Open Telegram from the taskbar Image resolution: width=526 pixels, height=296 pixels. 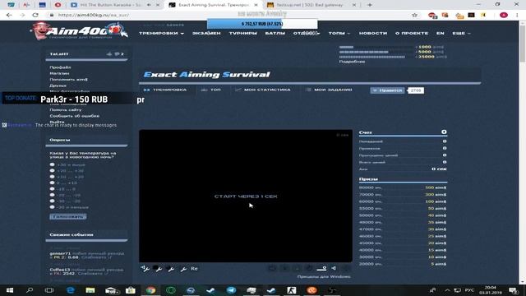coord(231,290)
